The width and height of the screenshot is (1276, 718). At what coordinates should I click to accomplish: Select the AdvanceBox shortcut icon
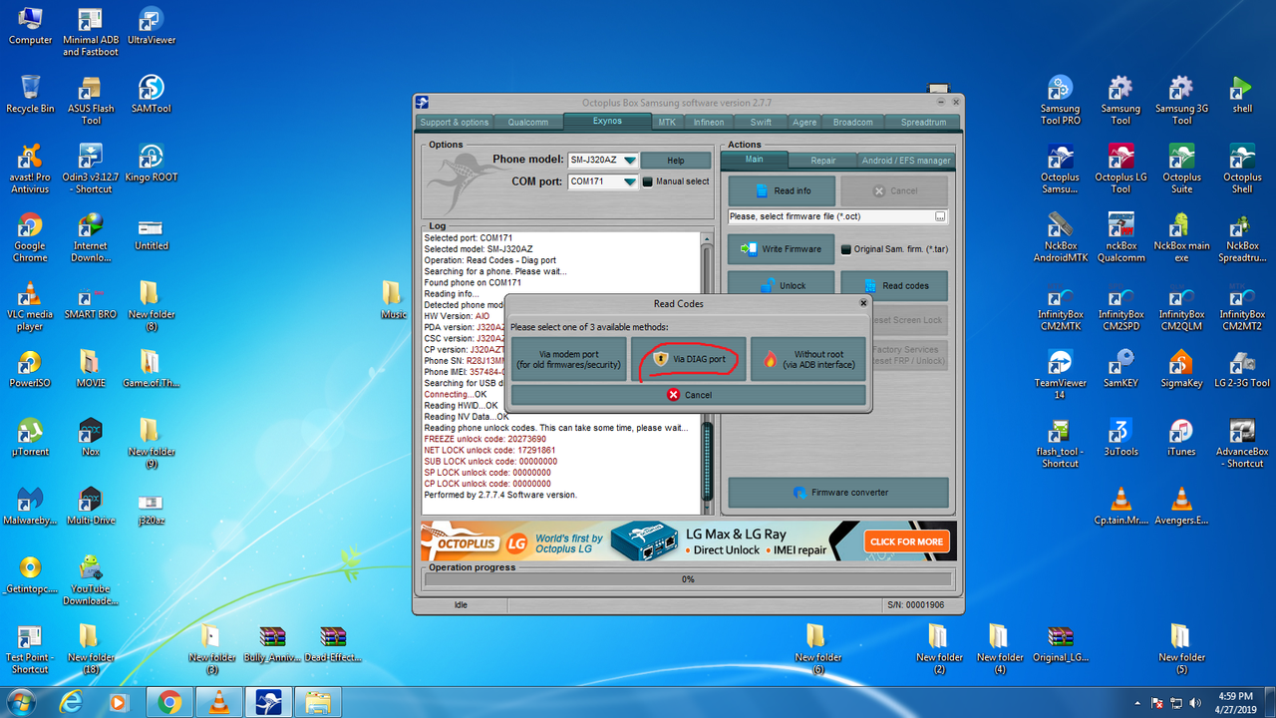[x=1242, y=443]
